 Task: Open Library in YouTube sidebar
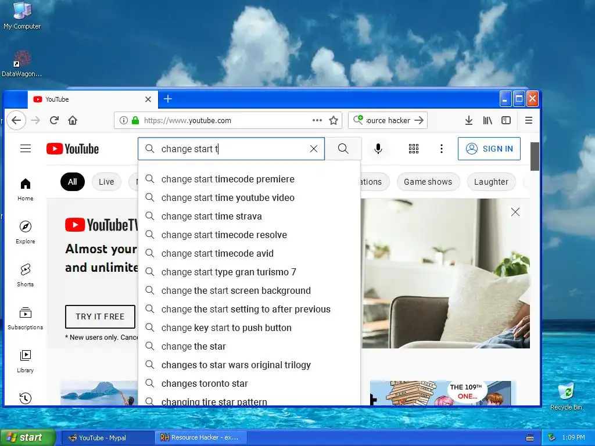point(26,361)
